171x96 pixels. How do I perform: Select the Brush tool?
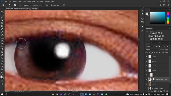pos(2,35)
